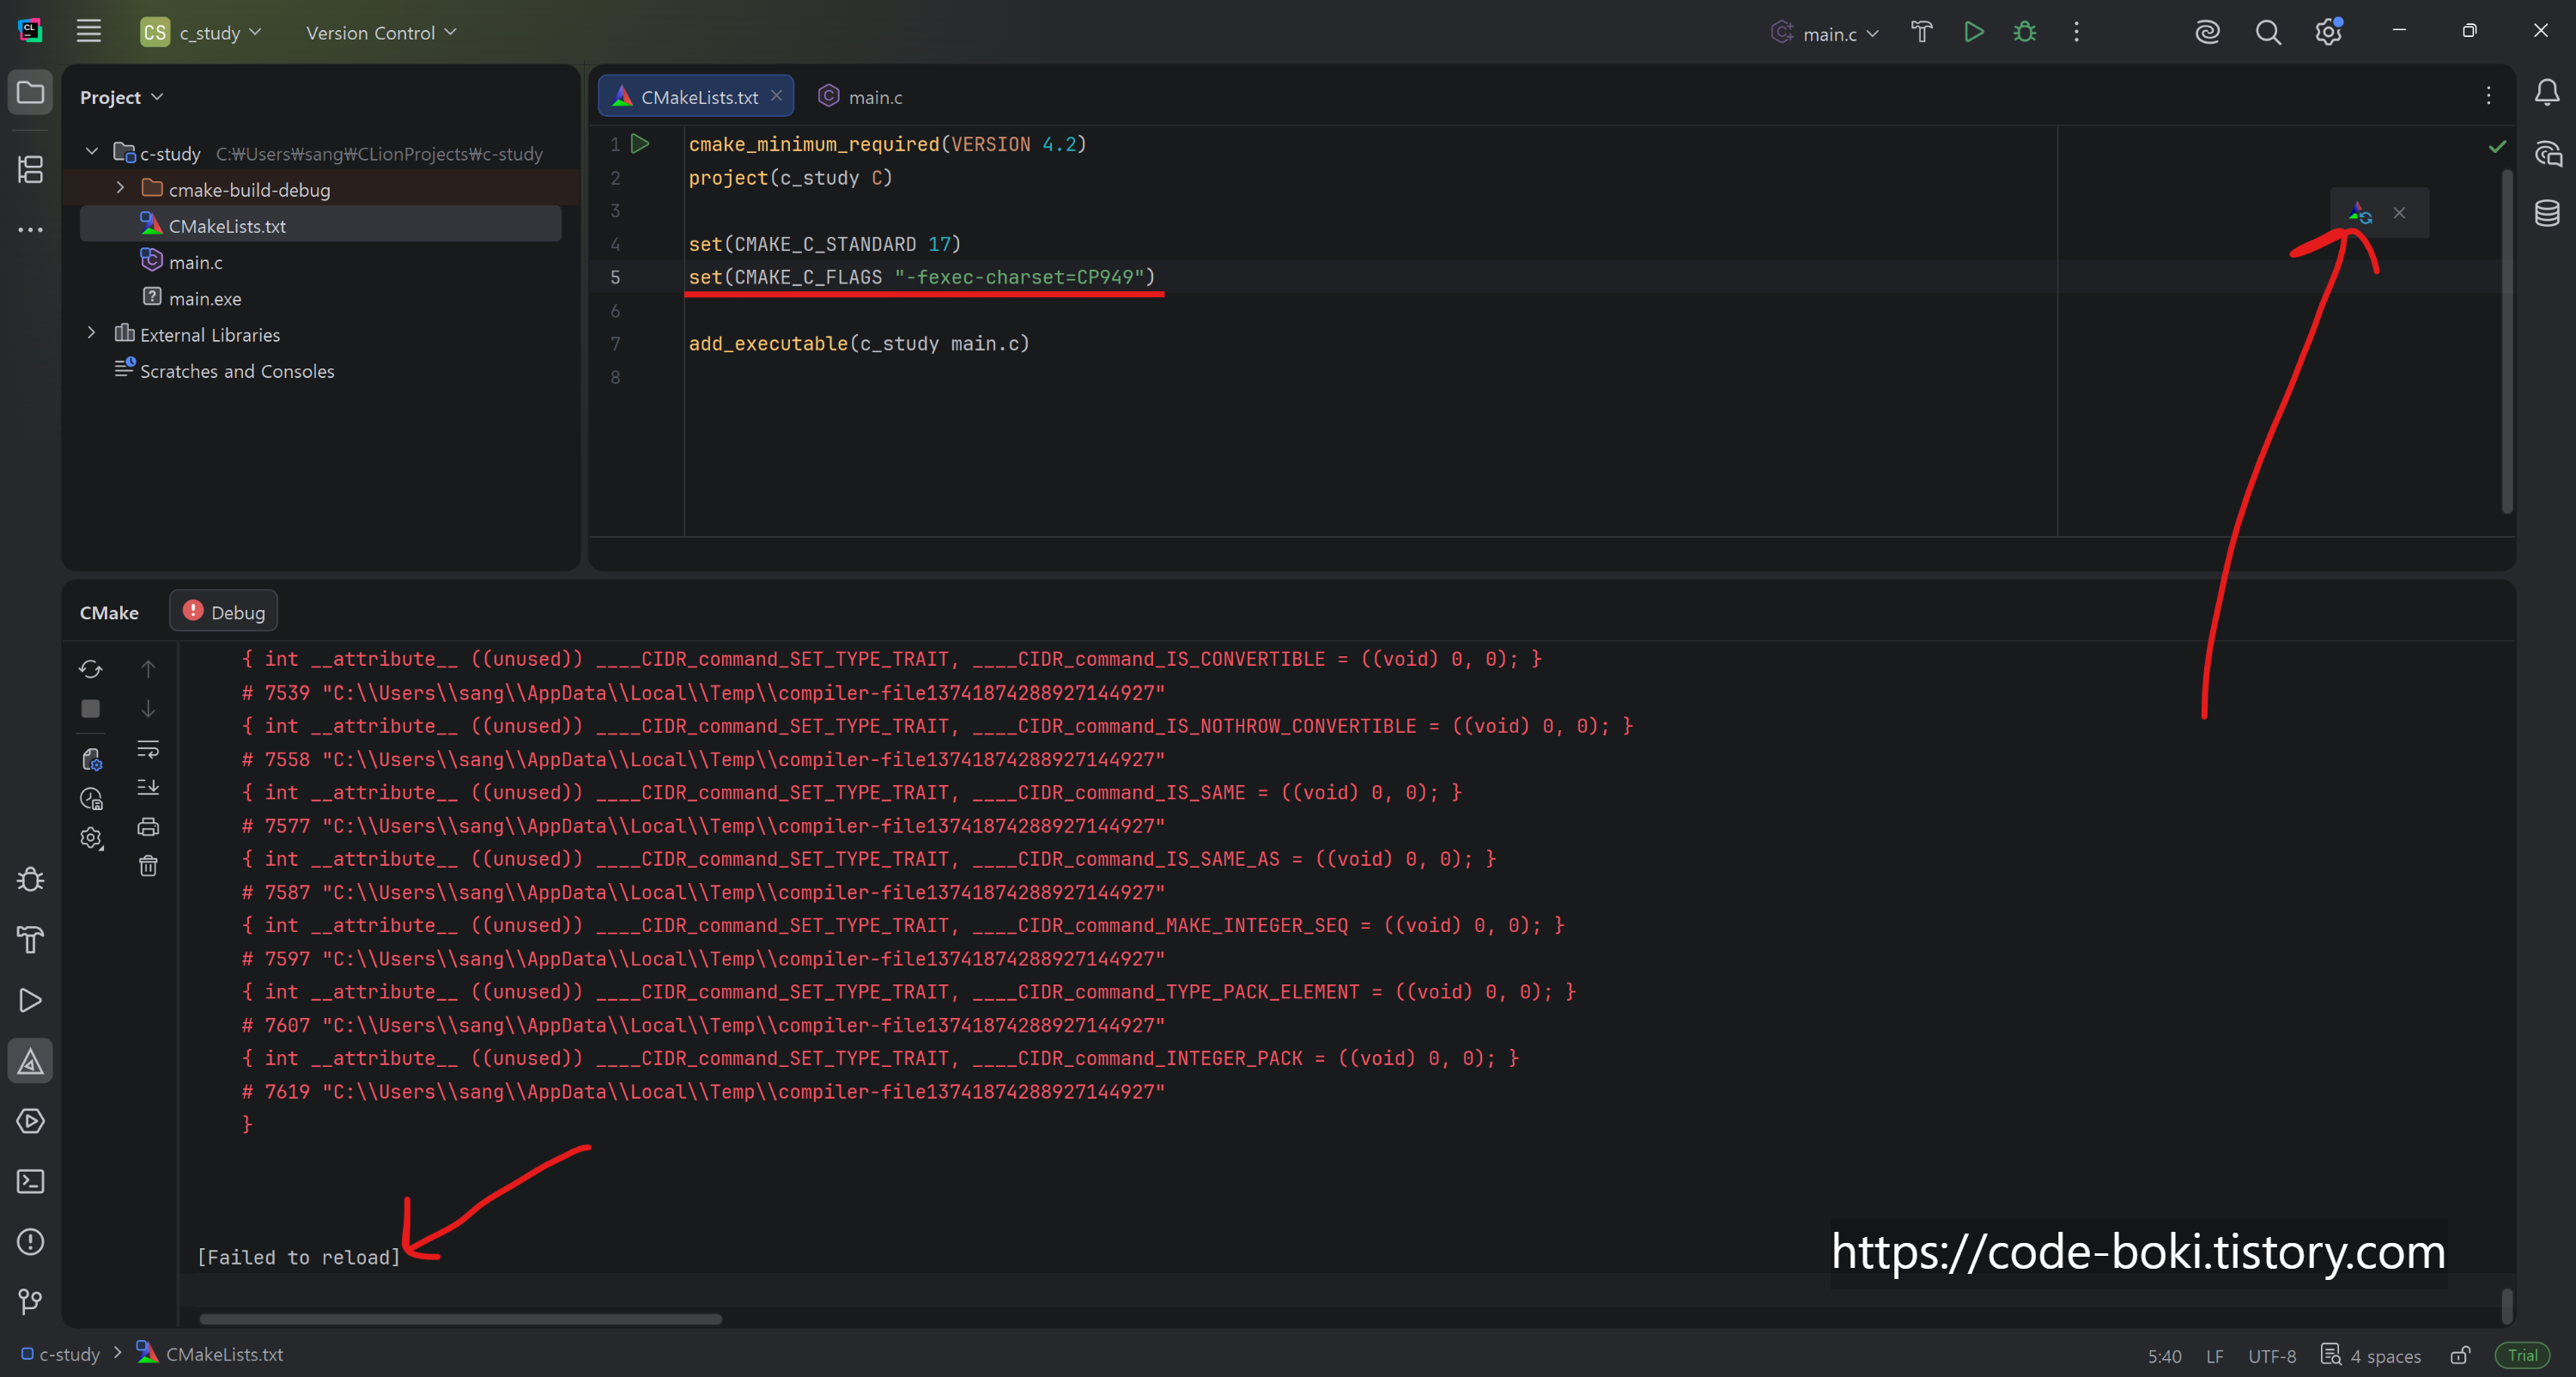The width and height of the screenshot is (2576, 1377).
Task: Switch to the CMakeLists.txt editor tab
Action: point(695,96)
